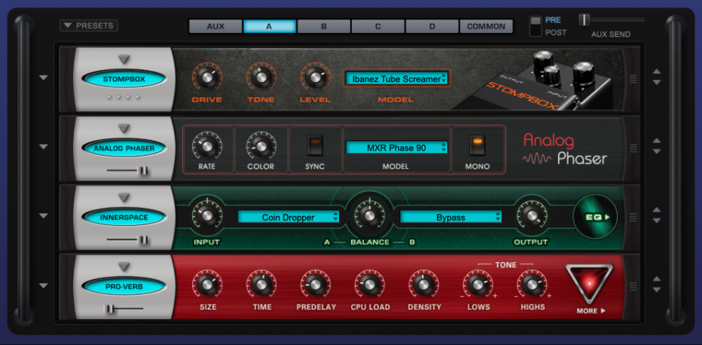Click the Innerspace row drag handle
702x345 pixels.
(633, 217)
